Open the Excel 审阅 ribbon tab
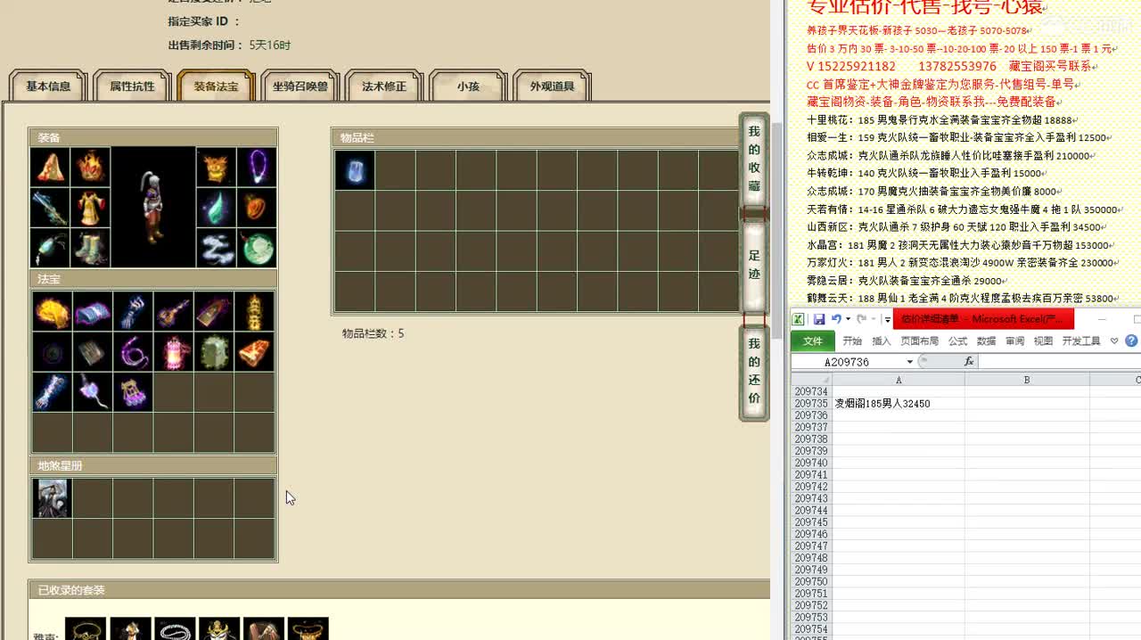Image resolution: width=1141 pixels, height=640 pixels. coord(1015,341)
